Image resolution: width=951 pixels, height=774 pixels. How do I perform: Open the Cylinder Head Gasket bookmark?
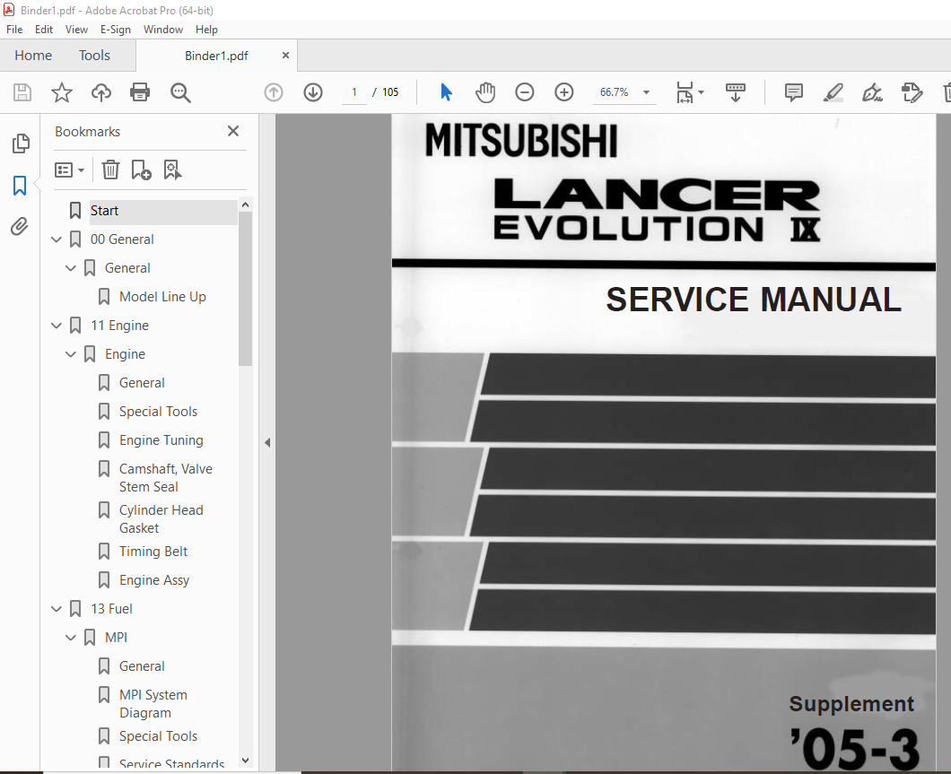[x=161, y=518]
